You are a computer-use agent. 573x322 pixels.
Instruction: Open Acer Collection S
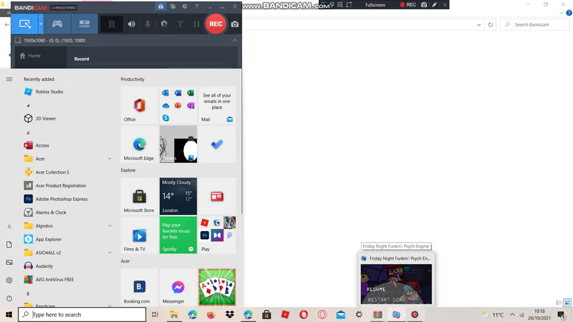pos(52,172)
